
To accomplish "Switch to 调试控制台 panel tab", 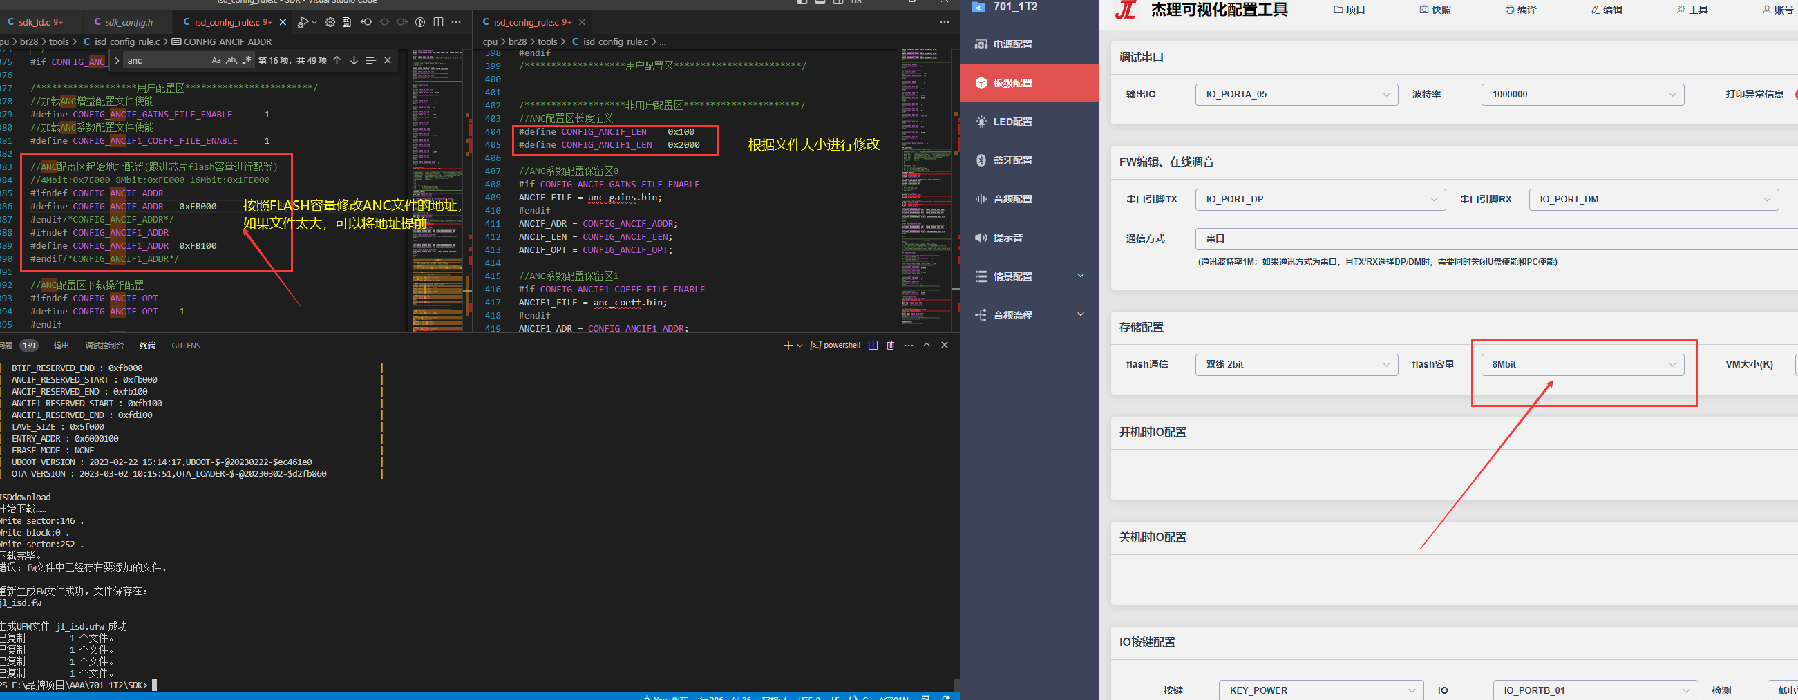I will pos(104,346).
